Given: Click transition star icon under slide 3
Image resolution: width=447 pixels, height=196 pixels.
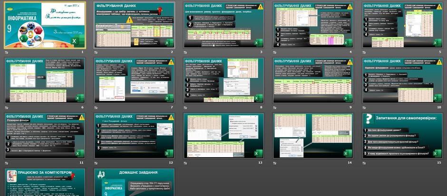Looking at the screenshot, I should (x=185, y=52).
